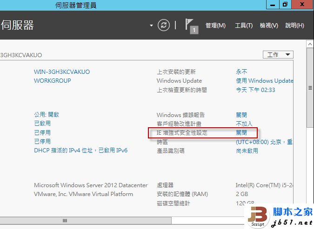Click the Intel(R) Core(TM) processor value
Screen dimensions: 314x229
coord(264,185)
